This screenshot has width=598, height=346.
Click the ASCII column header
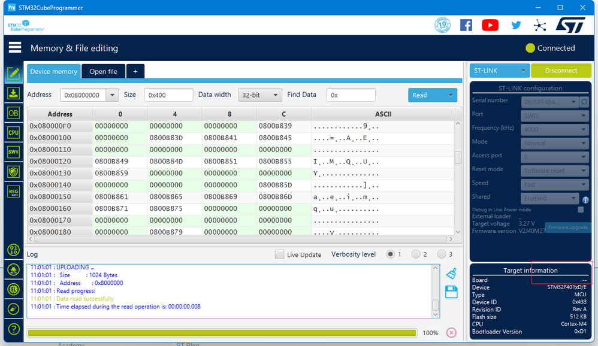(383, 114)
